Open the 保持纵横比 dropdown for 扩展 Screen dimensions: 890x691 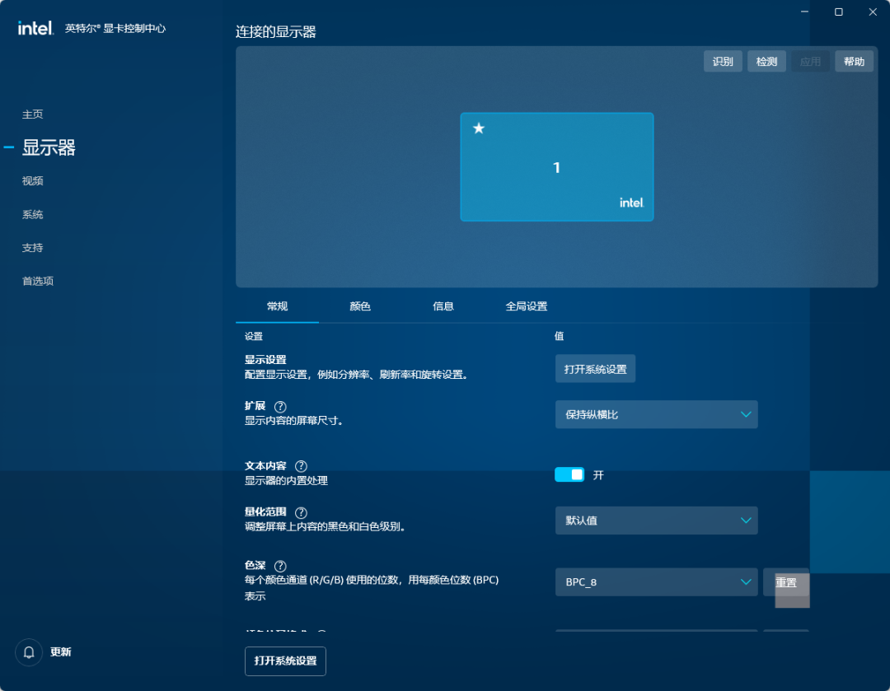pyautogui.click(x=656, y=414)
